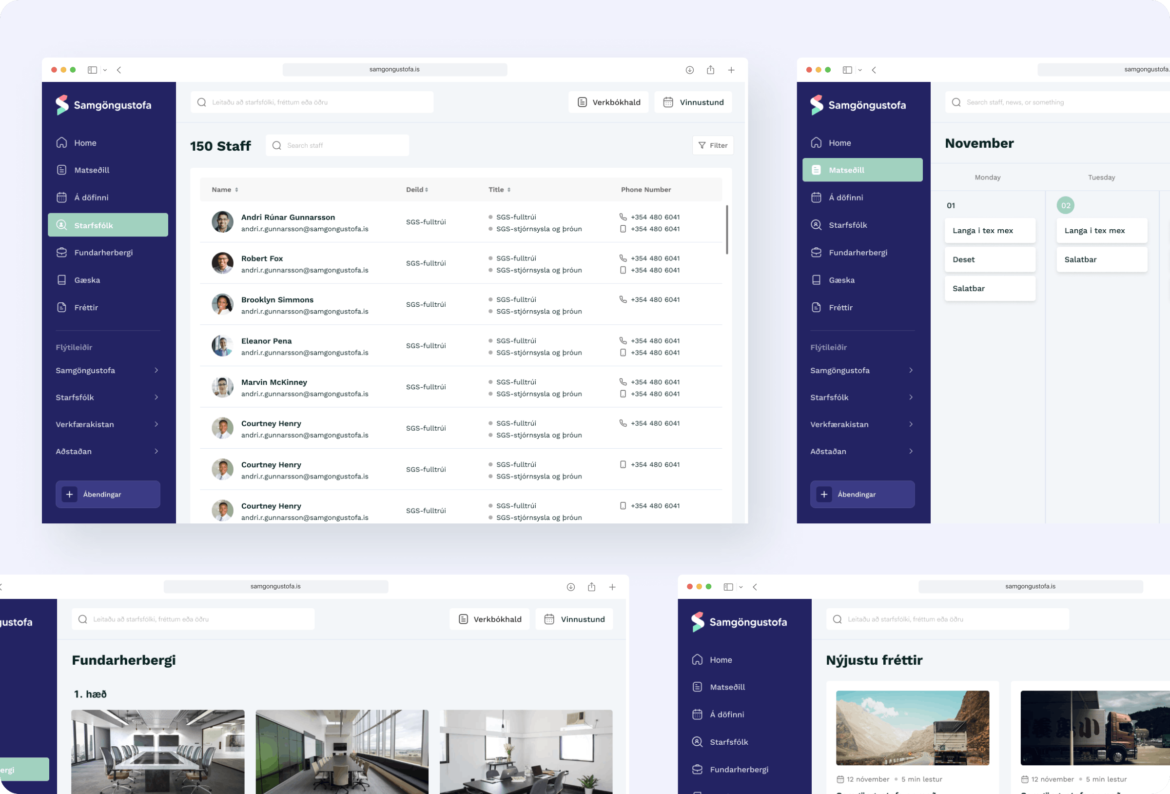Open the mountain road truck news thumbnail

pos(912,728)
